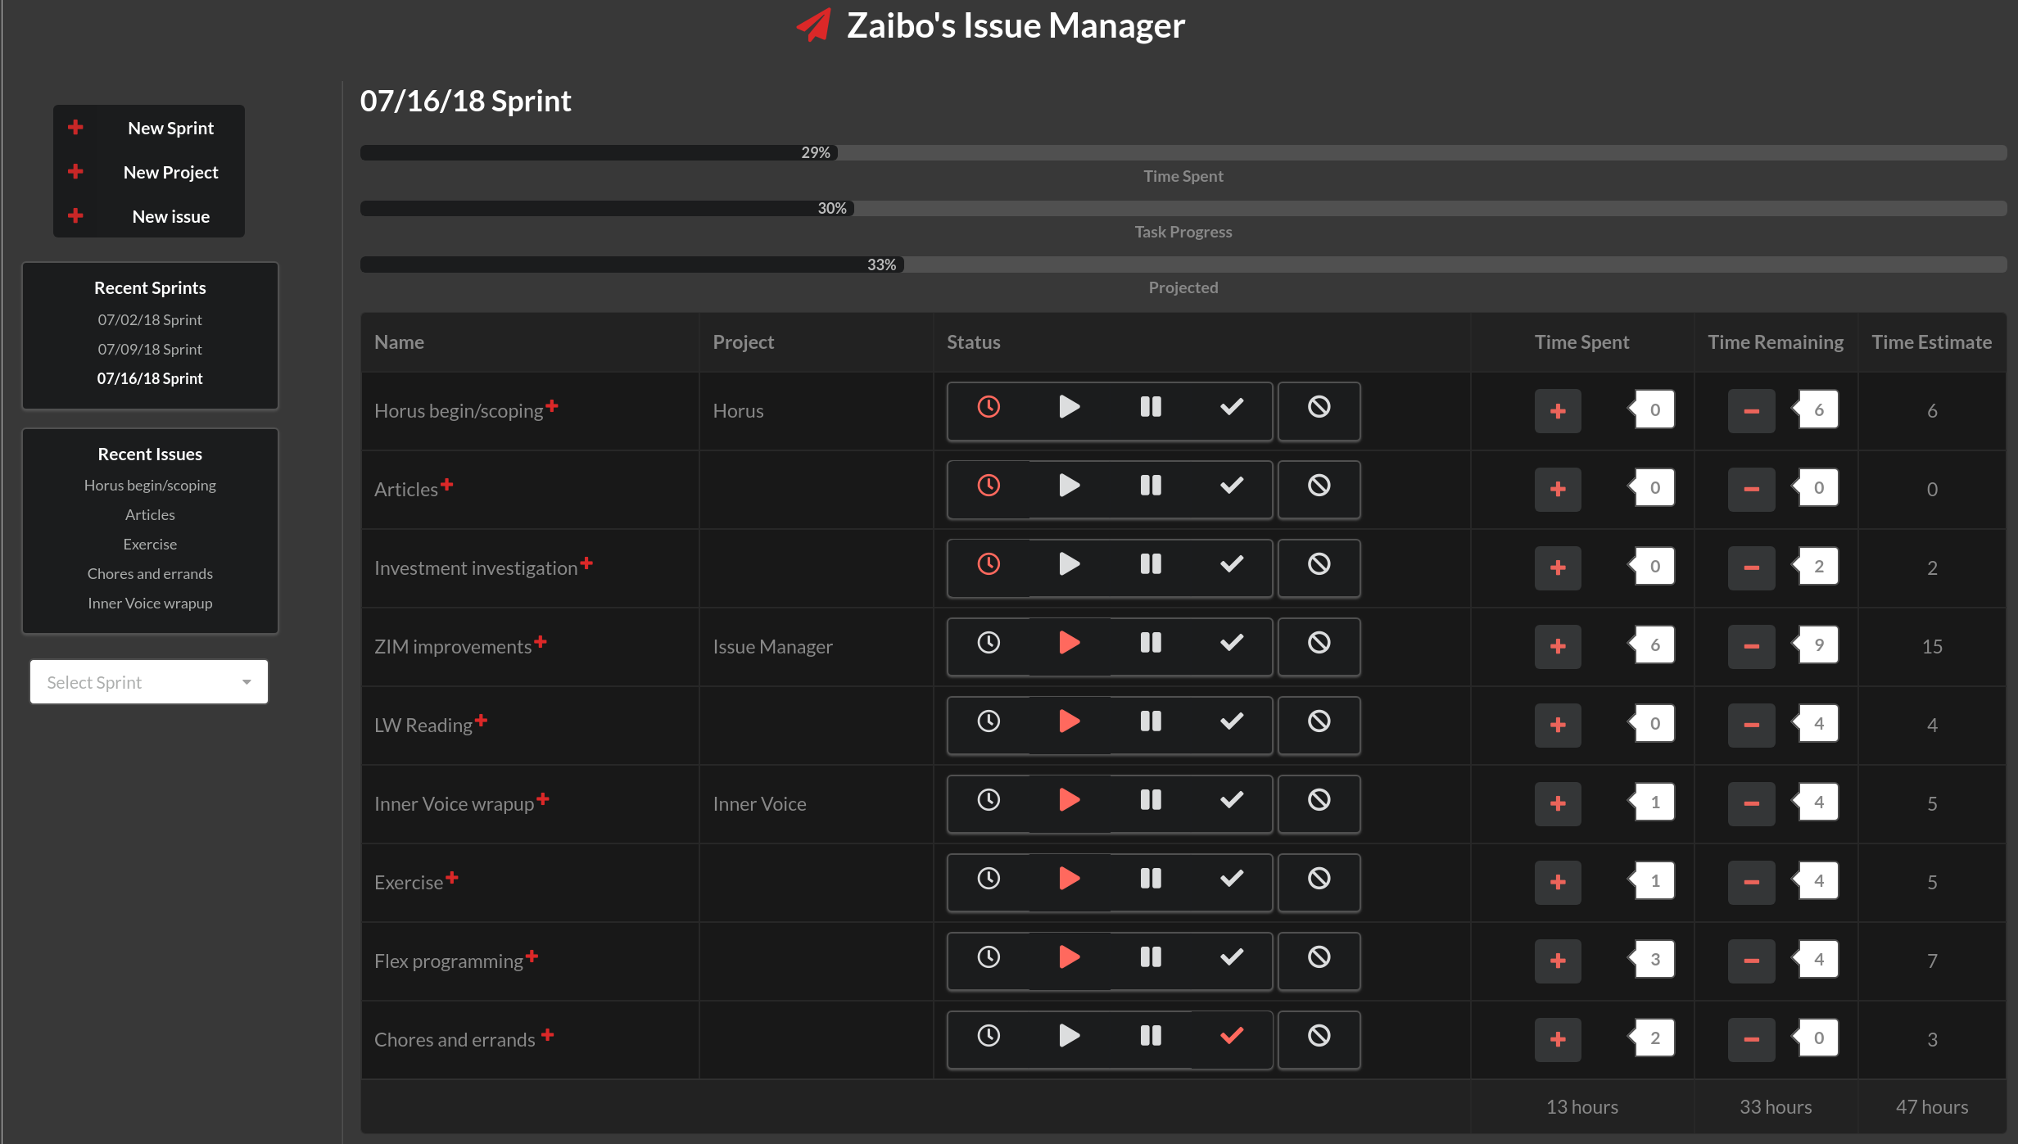Screen dimensions: 2018x1144
Task: Click the New Sprint button
Action: tap(170, 128)
